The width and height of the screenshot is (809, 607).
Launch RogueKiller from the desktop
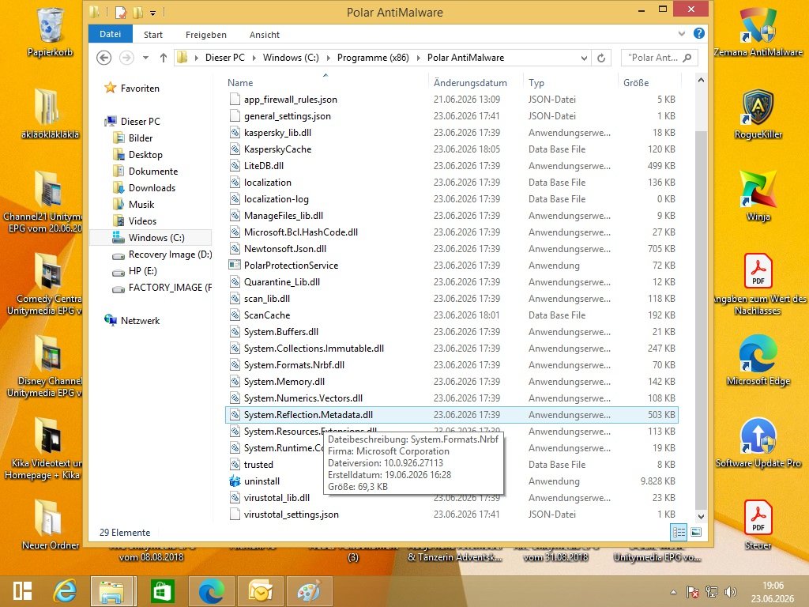[758, 114]
